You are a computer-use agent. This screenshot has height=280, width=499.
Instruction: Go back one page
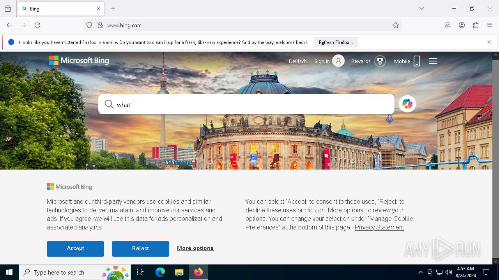tap(9, 25)
